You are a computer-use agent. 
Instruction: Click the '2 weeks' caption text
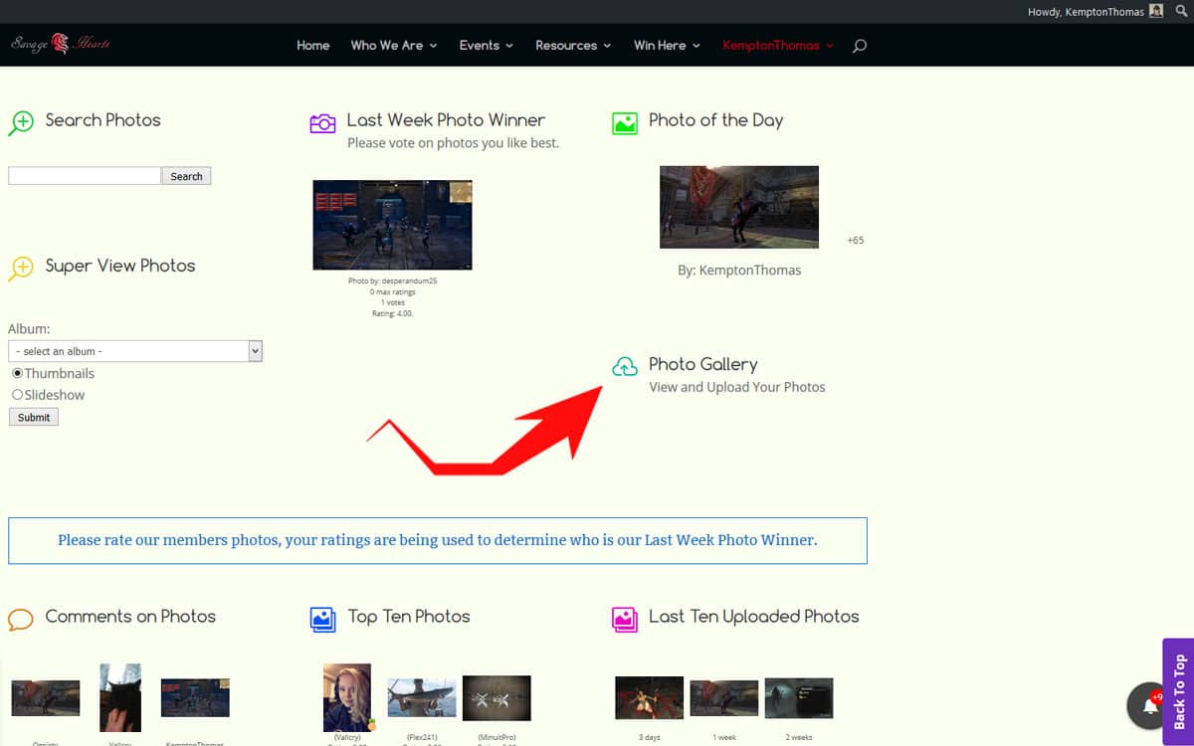pyautogui.click(x=799, y=738)
